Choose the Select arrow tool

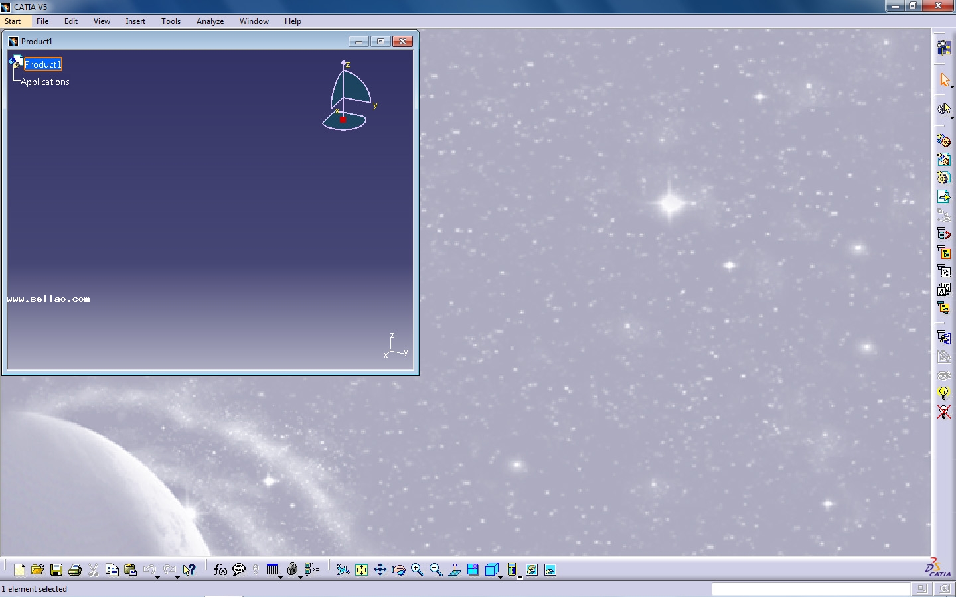pyautogui.click(x=944, y=80)
